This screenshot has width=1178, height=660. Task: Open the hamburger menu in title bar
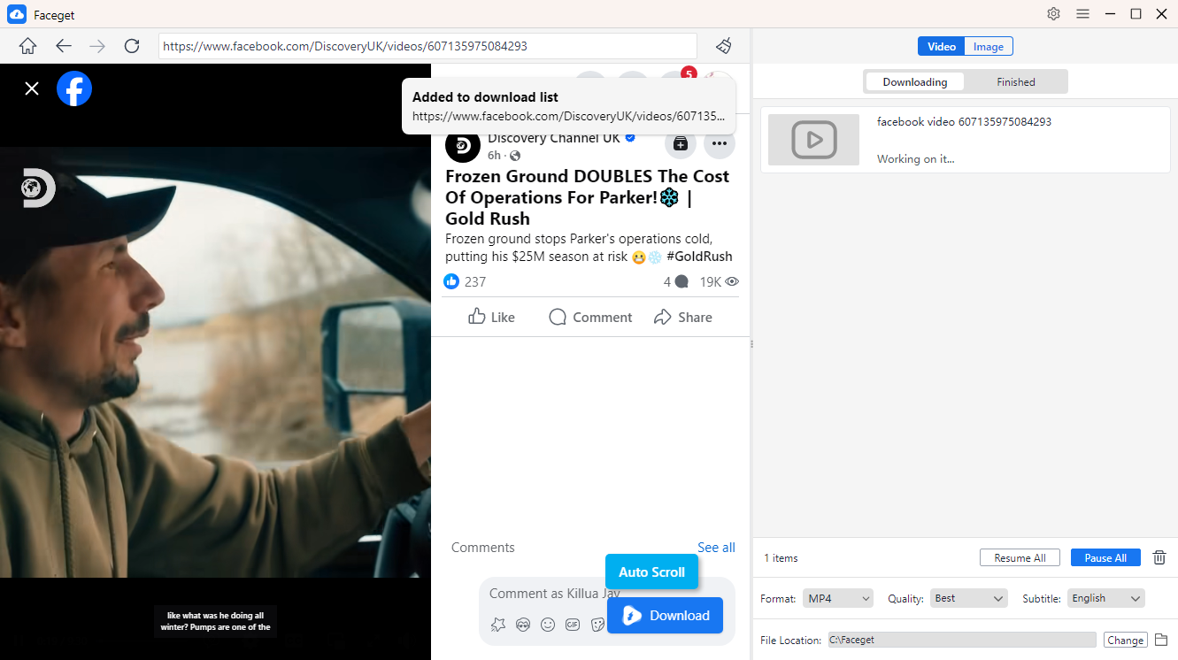pos(1082,13)
